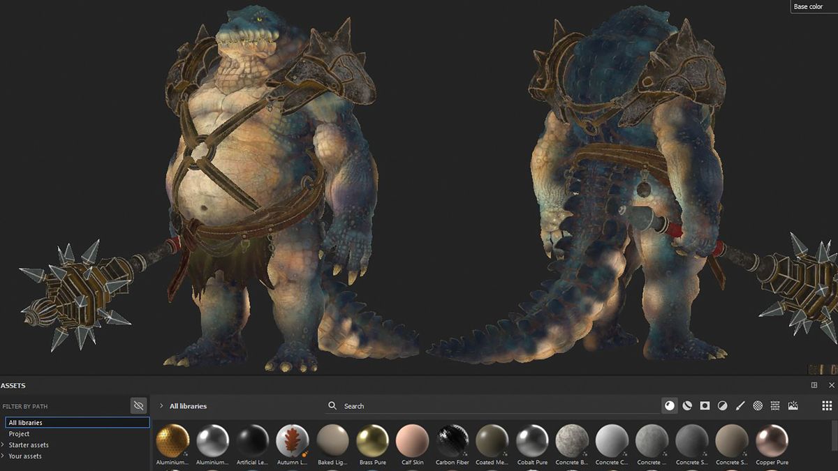Select the Copper Pure material
Screen dimensions: 838x471
772,444
